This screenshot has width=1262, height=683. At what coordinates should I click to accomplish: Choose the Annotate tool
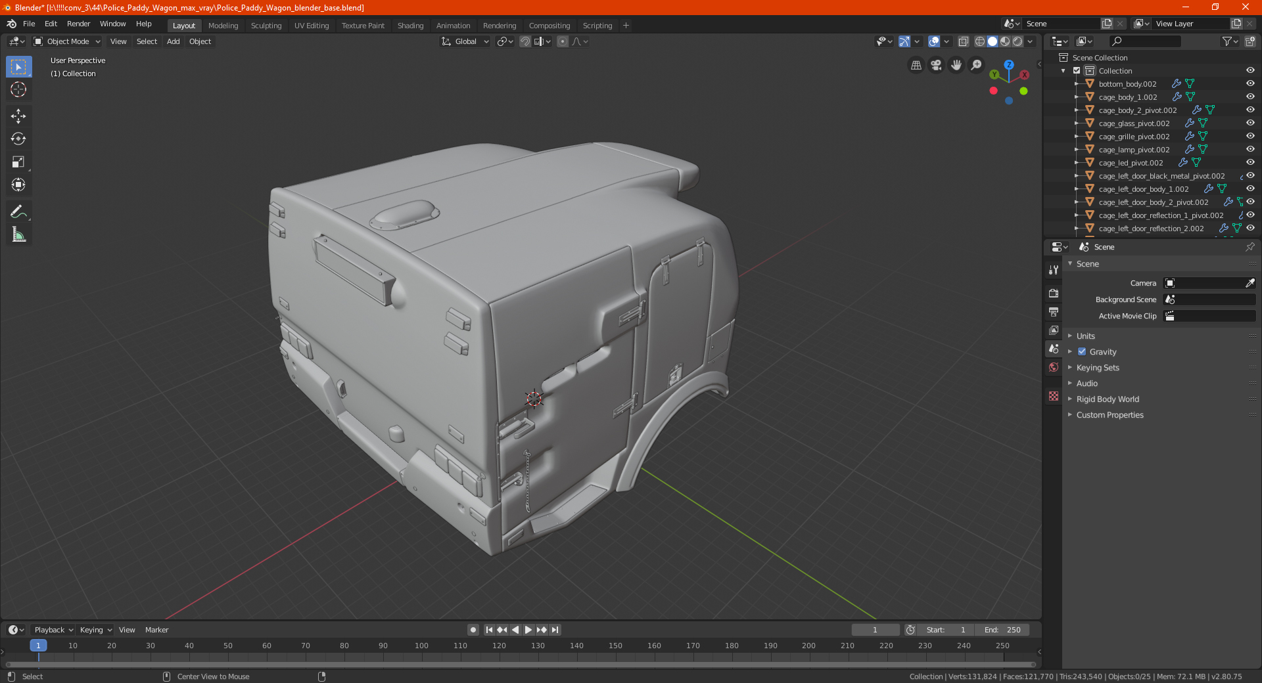(x=18, y=211)
